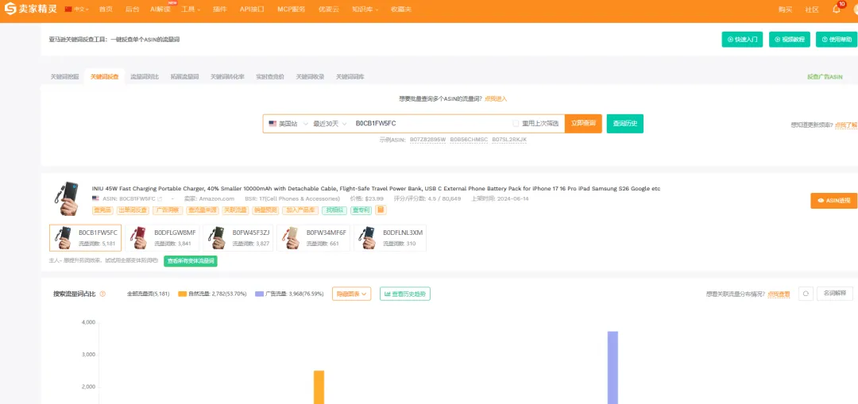
Task: Open the notification bell with badge
Action: pyautogui.click(x=837, y=9)
